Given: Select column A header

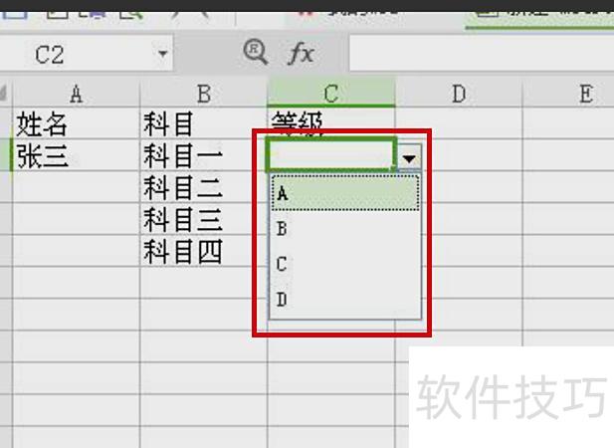Looking at the screenshot, I should pos(77,94).
